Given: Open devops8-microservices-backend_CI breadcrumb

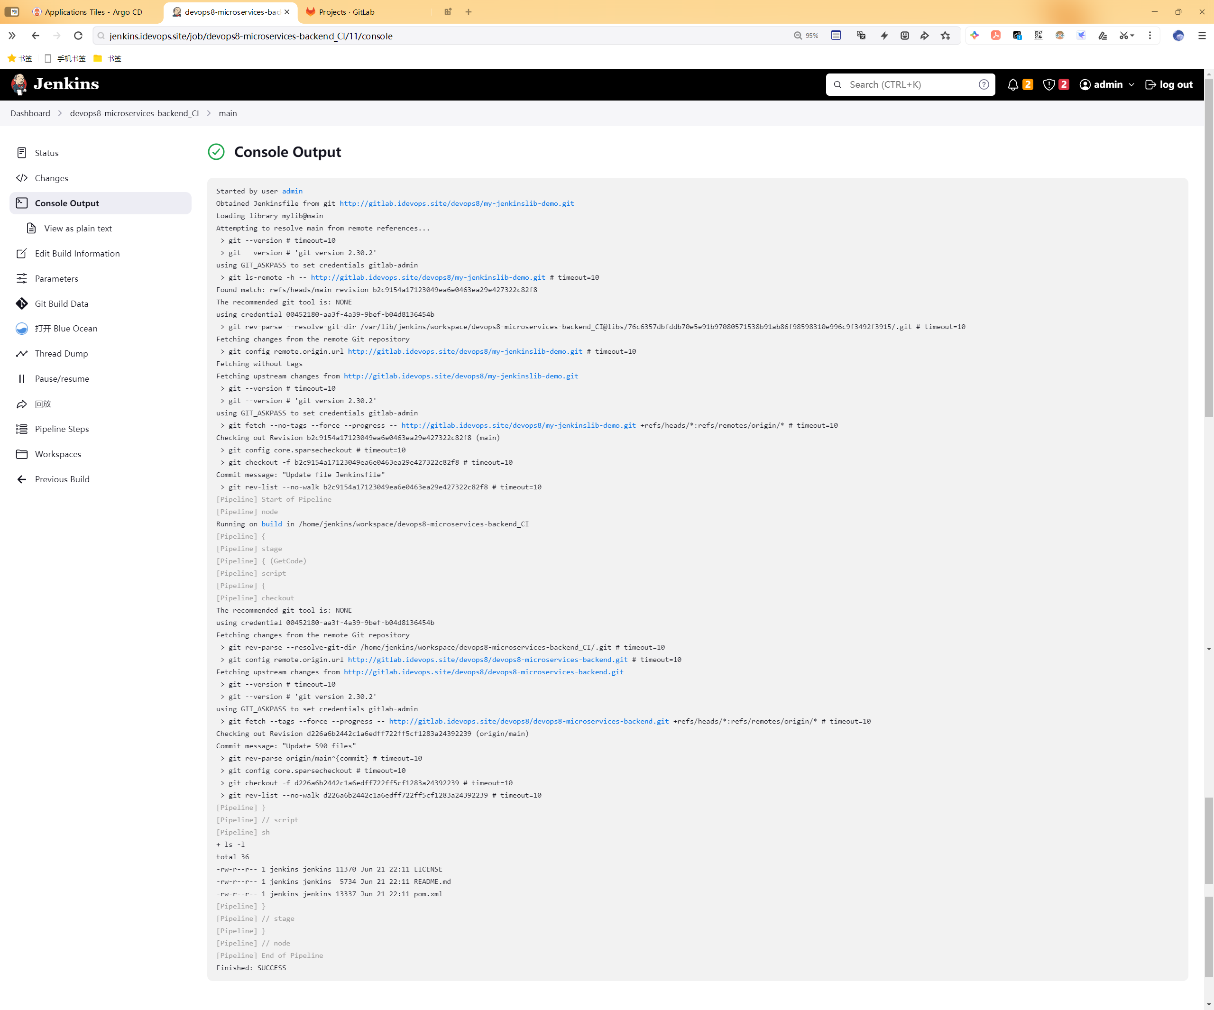Looking at the screenshot, I should point(134,113).
